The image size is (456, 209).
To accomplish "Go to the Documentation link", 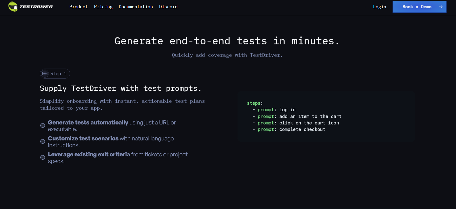I will pos(136,7).
